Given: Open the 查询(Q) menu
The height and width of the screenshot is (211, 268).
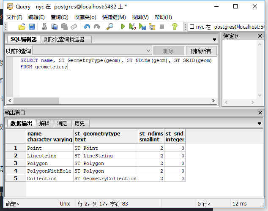Looking at the screenshot, I should [60, 17].
